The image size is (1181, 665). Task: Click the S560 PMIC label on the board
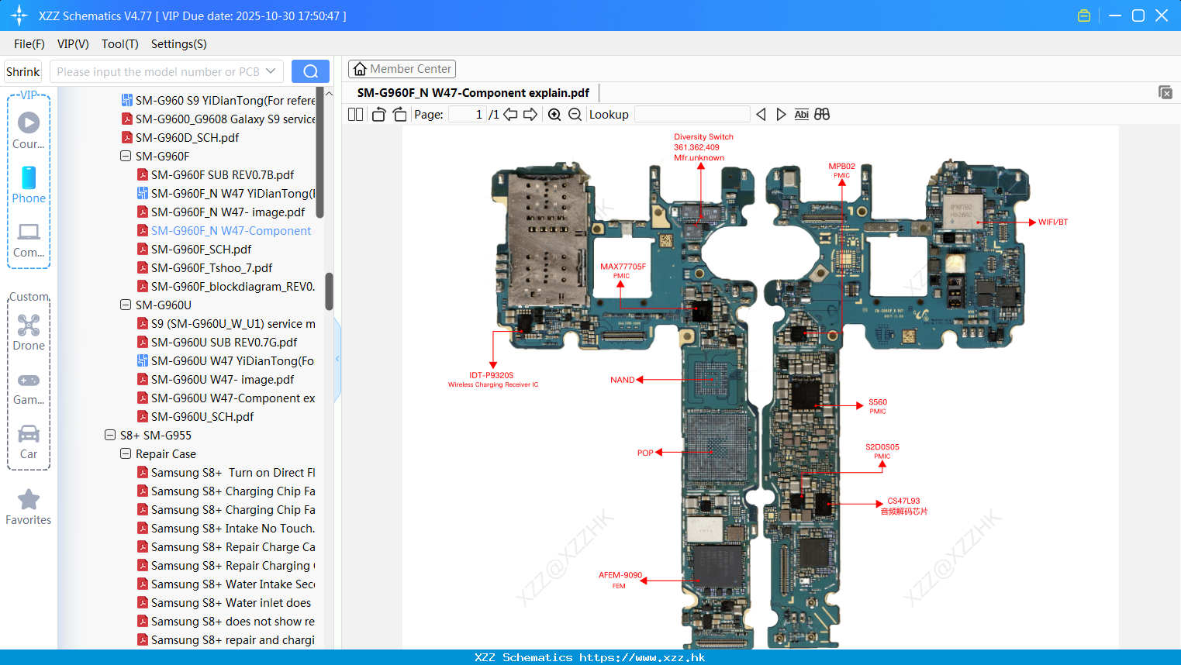[878, 406]
